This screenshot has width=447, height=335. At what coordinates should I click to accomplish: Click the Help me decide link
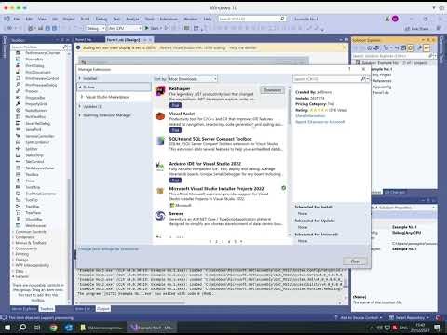coord(243,47)
